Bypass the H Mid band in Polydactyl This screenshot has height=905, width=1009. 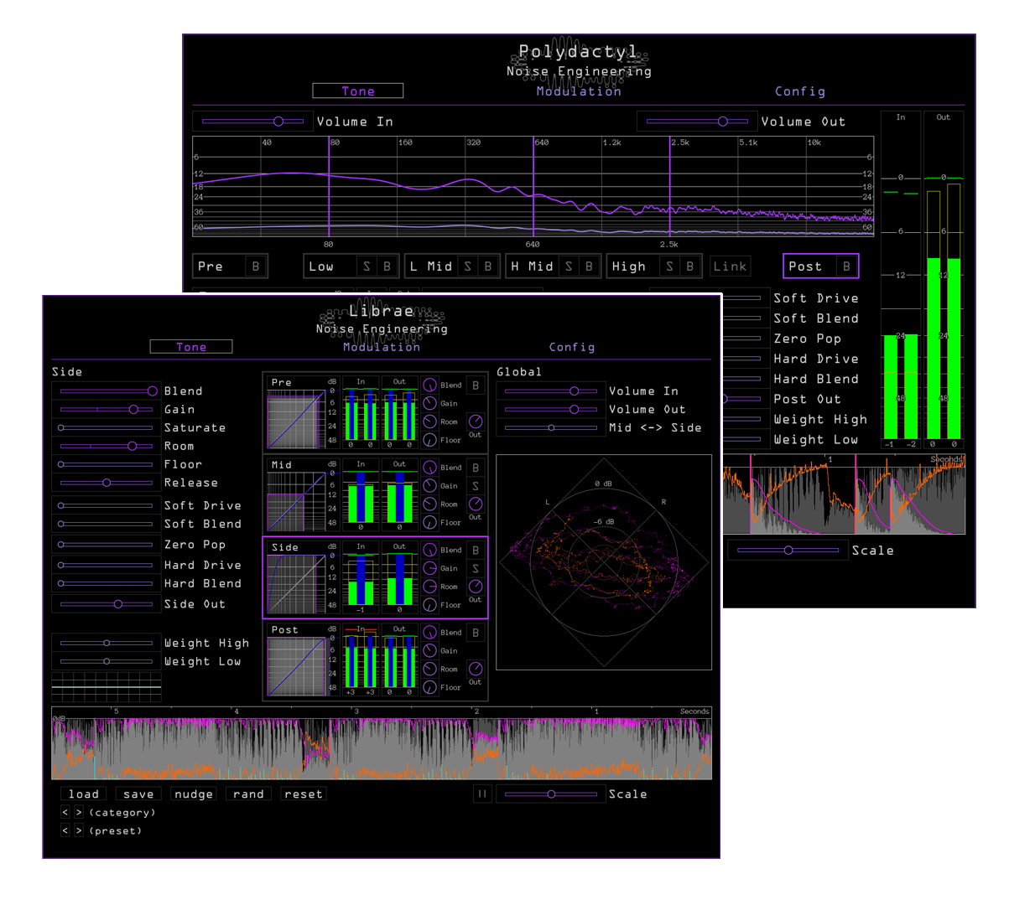[590, 266]
